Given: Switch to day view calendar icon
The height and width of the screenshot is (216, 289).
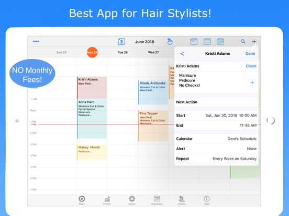Looking at the screenshot, I should point(194,42).
